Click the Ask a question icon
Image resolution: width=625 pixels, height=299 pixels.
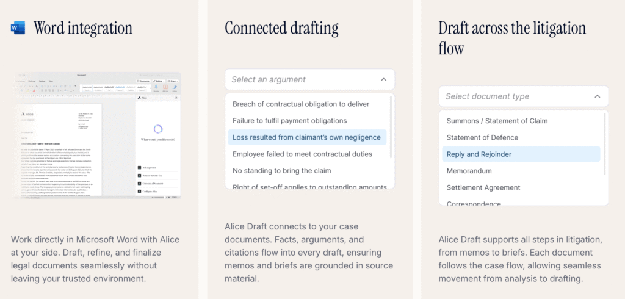140,167
